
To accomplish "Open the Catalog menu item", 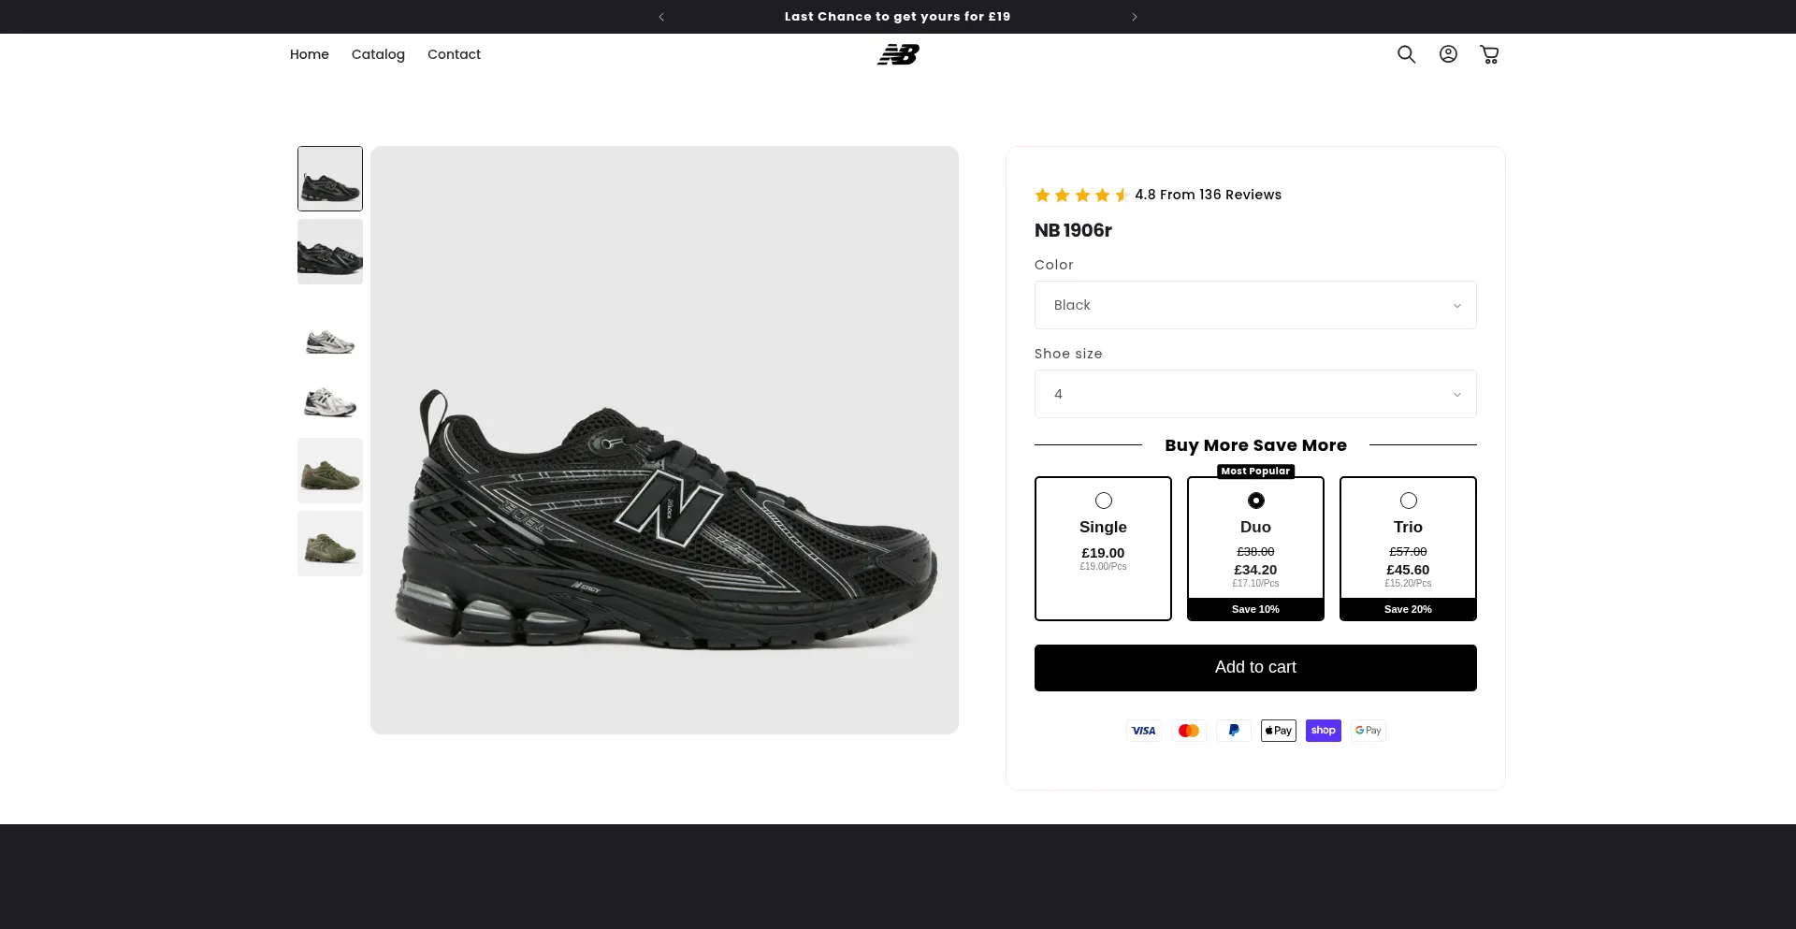I will pos(378,54).
